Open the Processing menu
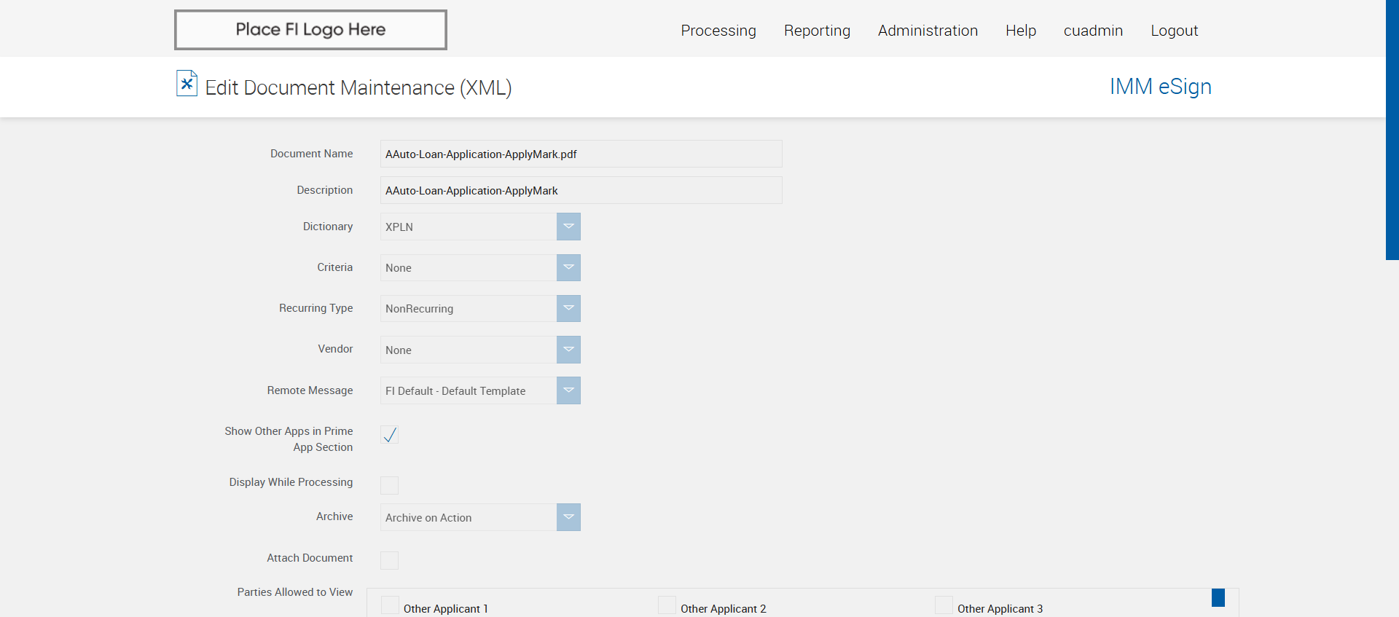This screenshot has width=1399, height=617. coord(718,31)
